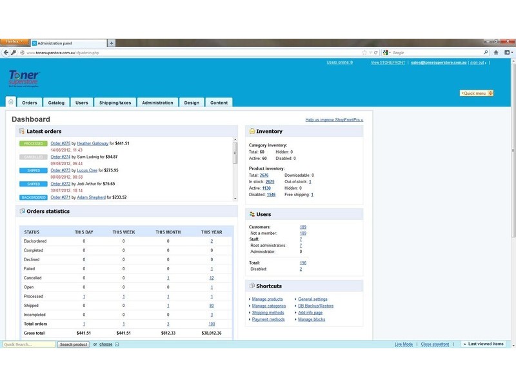Open the home icon tab
The image size is (516, 387).
(x=11, y=102)
